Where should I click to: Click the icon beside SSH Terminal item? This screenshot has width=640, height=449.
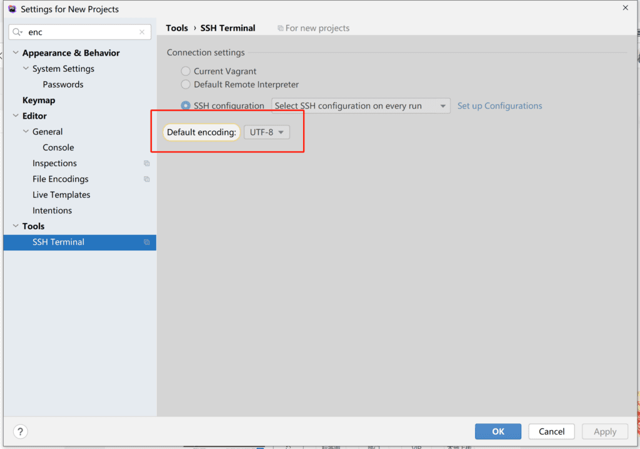147,242
